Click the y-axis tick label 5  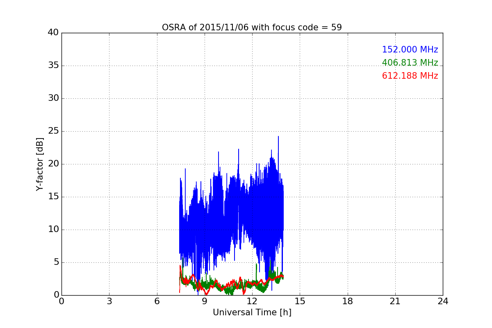56,262
